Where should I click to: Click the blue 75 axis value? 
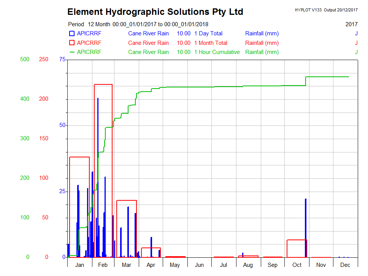point(62,59)
